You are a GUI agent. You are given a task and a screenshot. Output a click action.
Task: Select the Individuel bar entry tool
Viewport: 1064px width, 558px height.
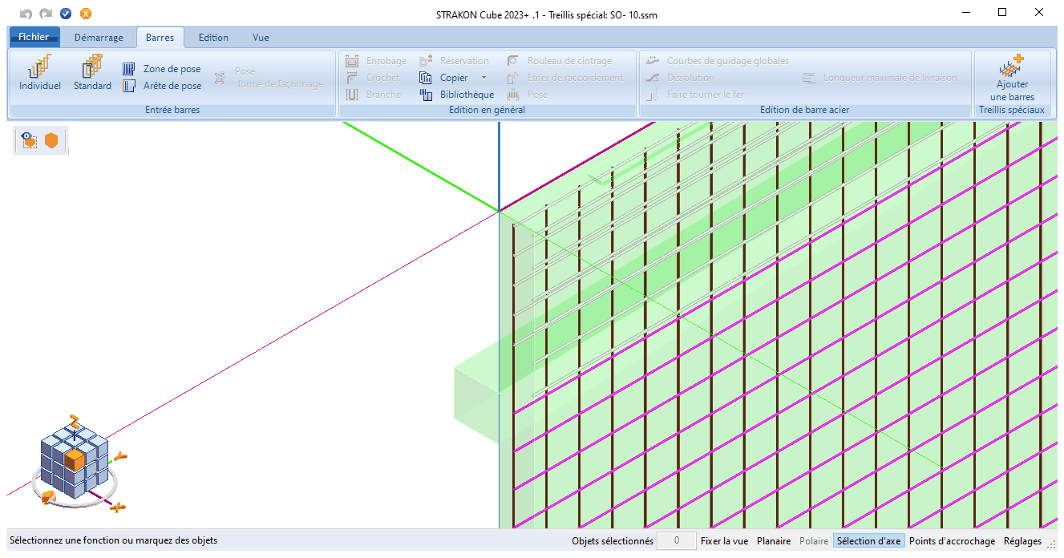[x=40, y=74]
